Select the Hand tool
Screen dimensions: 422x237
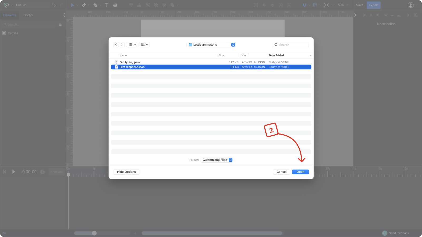(115, 5)
